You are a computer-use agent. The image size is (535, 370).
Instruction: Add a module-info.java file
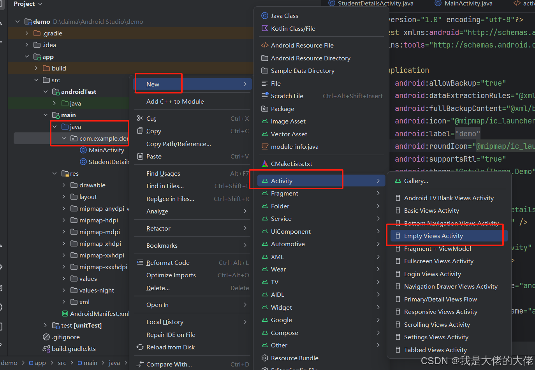tap(290, 146)
